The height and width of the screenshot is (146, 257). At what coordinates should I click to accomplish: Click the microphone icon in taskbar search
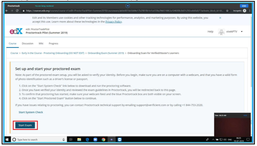point(64,140)
